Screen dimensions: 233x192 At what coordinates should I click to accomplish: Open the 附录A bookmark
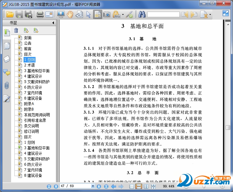point(29,104)
